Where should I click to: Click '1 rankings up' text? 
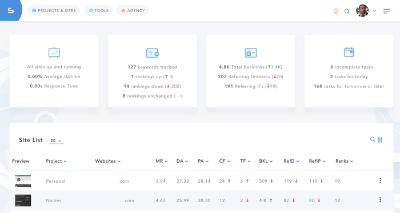click(x=146, y=77)
